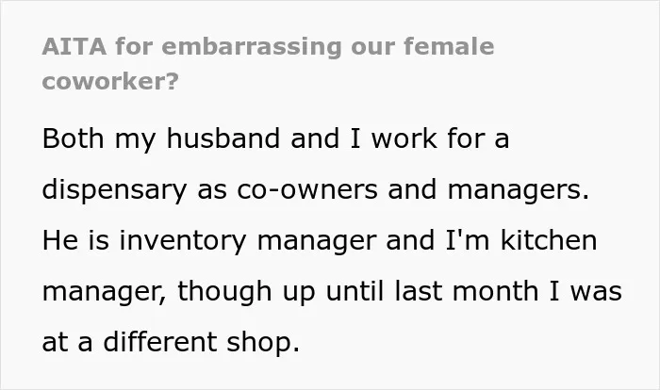The height and width of the screenshot is (390, 660).
Task: Click the word 'until' in the paragraph
Action: pyautogui.click(x=355, y=291)
